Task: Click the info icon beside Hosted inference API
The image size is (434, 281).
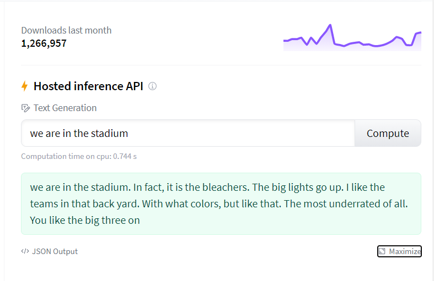Action: tap(153, 86)
